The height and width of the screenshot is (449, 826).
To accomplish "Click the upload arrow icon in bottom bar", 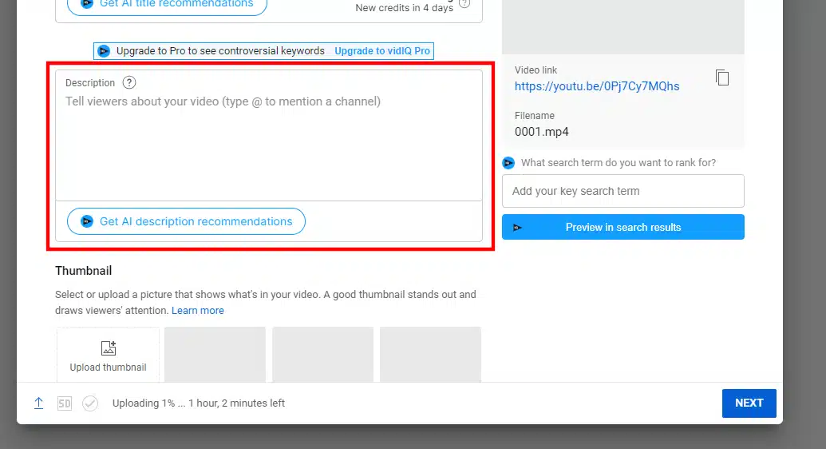I will (38, 403).
